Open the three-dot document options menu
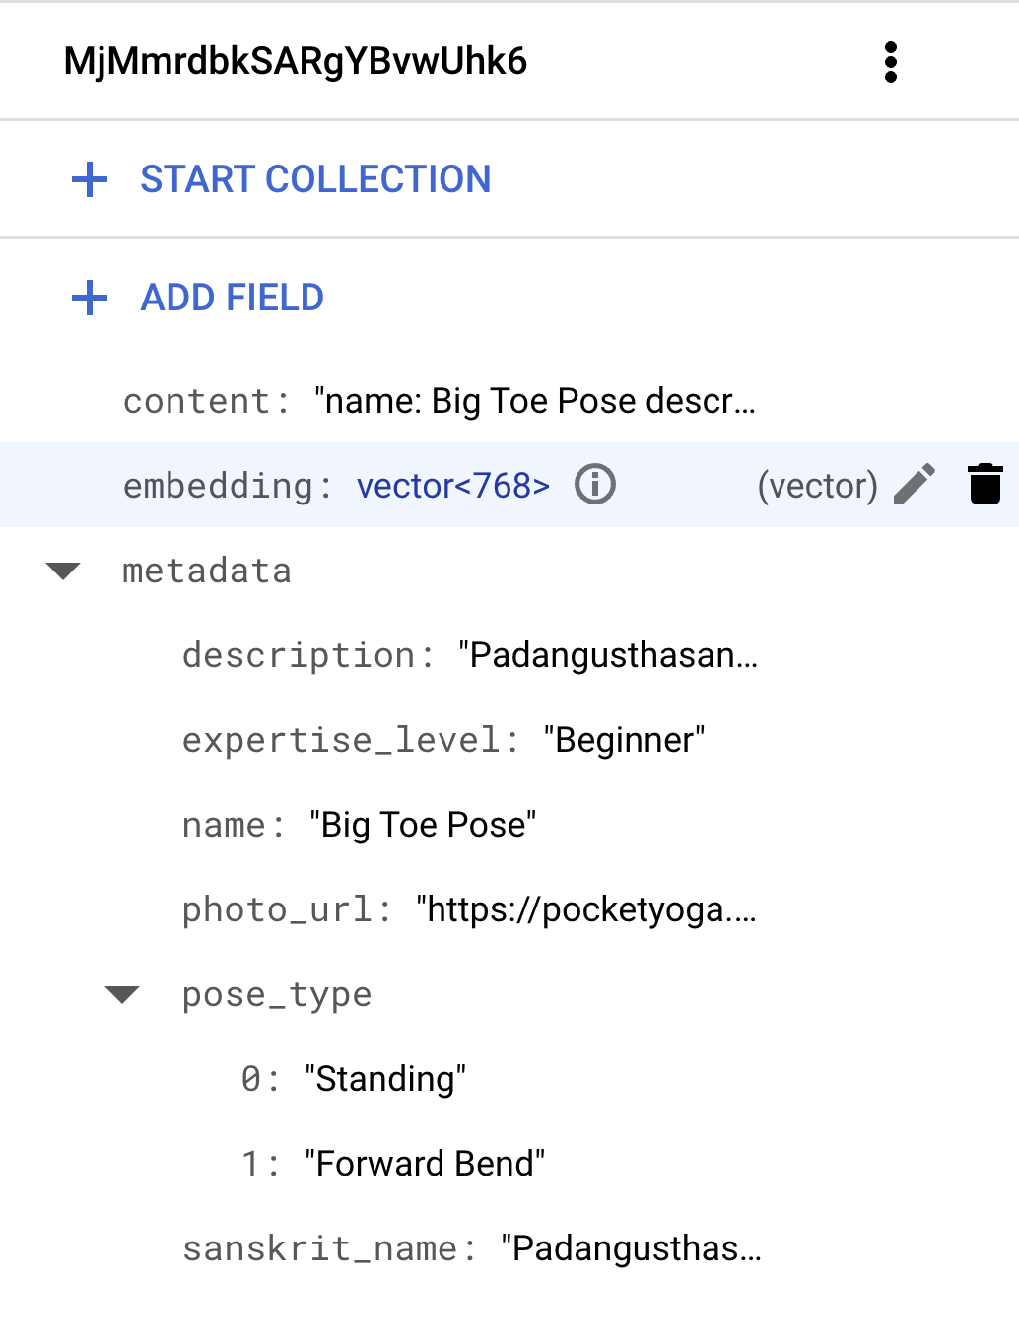This screenshot has width=1019, height=1344. (x=890, y=62)
